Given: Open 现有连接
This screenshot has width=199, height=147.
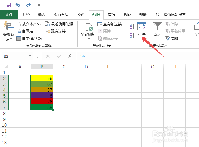Looking at the screenshot, I should (56, 31).
